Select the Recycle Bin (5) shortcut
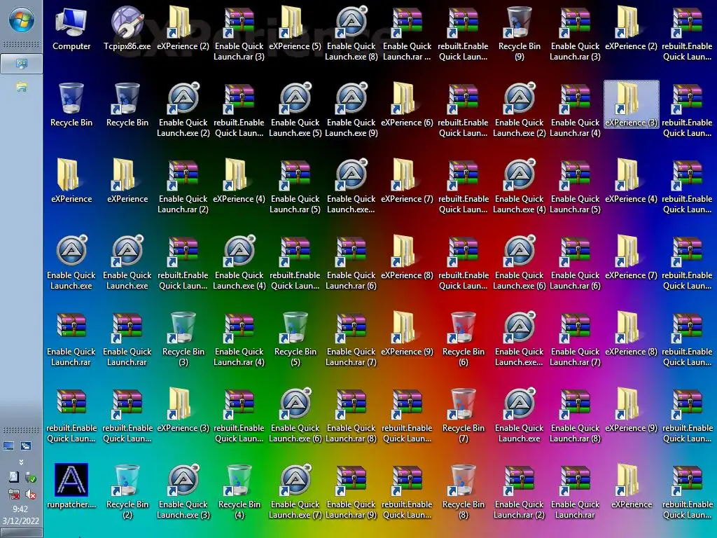 pyautogui.click(x=295, y=340)
